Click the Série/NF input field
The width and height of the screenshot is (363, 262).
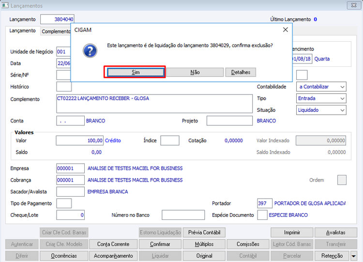coord(64,75)
